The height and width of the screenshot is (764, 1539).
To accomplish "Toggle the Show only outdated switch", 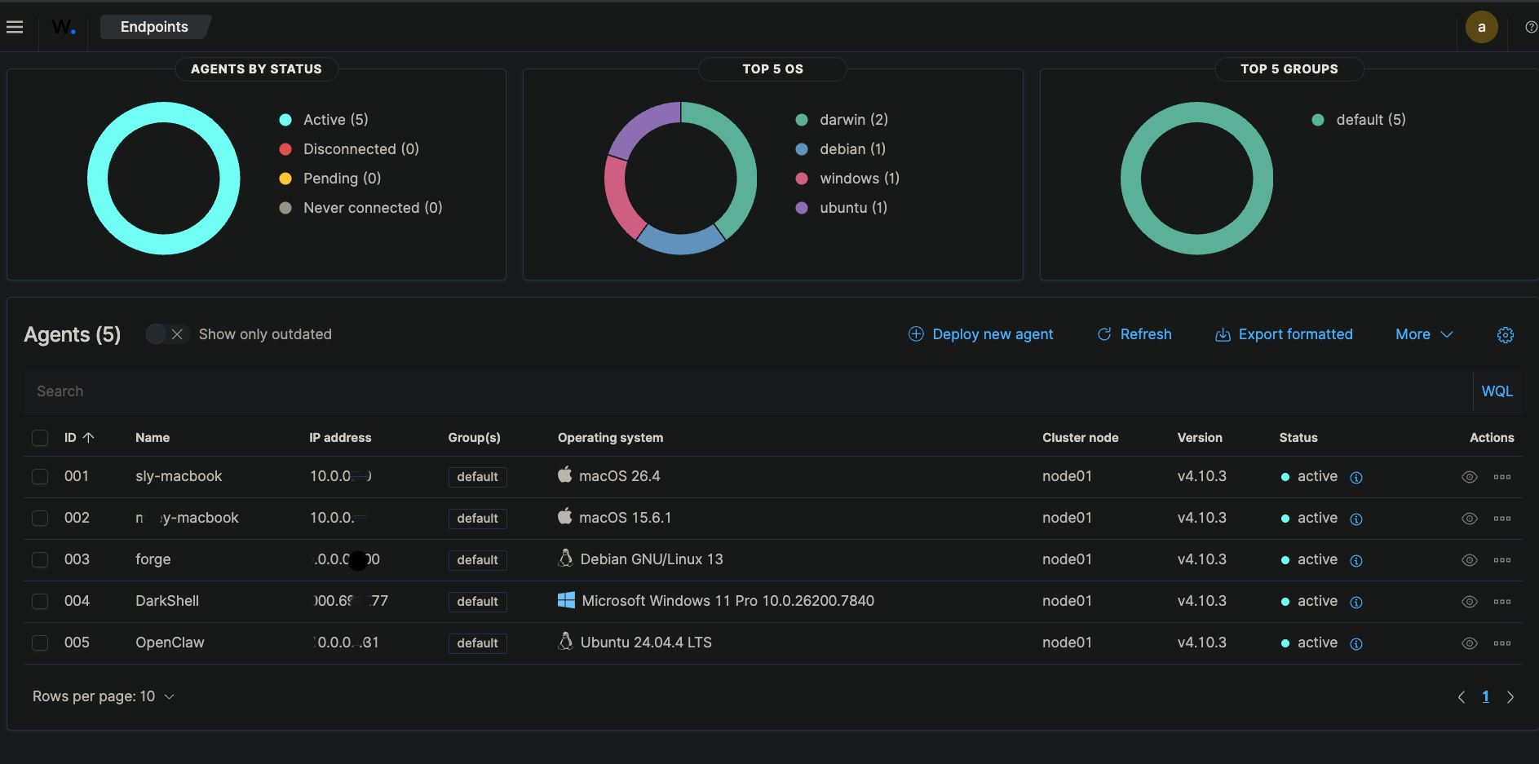I will pyautogui.click(x=167, y=334).
